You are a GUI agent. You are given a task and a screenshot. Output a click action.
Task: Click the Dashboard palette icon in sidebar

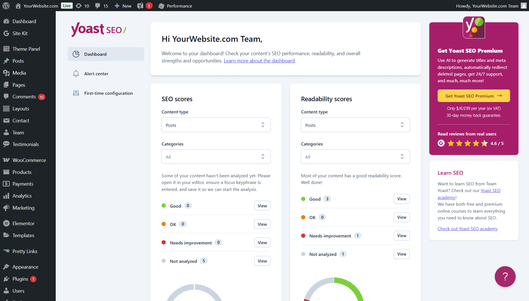tap(6, 21)
